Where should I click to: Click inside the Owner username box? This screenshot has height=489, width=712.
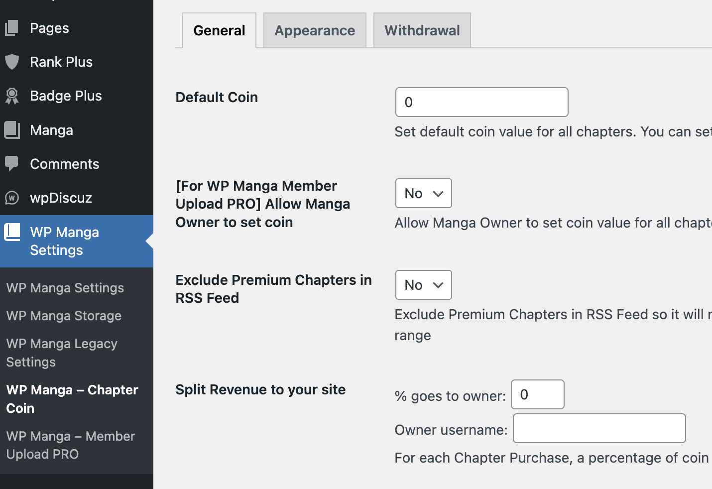pyautogui.click(x=598, y=428)
